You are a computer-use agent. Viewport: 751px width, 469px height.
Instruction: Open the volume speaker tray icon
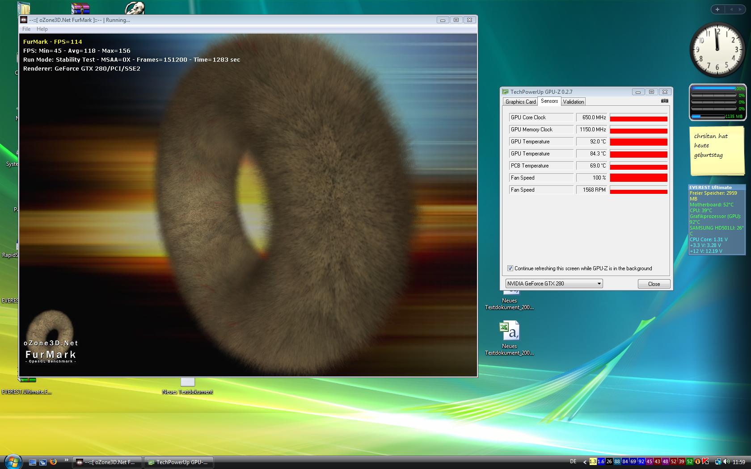tap(726, 462)
